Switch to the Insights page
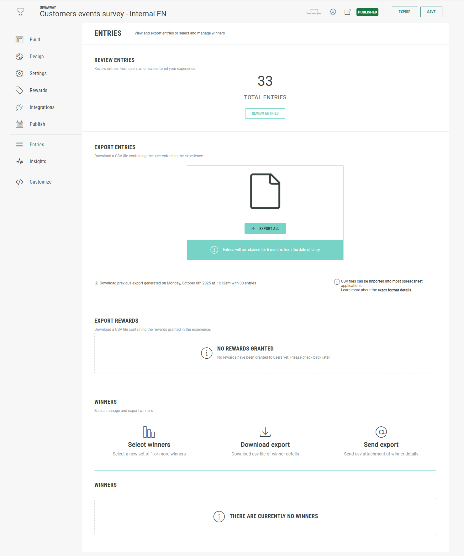 [x=38, y=162]
